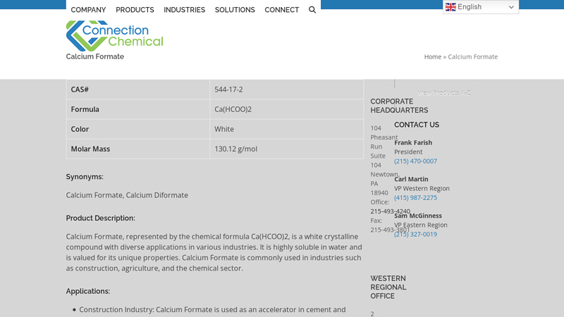Image resolution: width=564 pixels, height=317 pixels.
Task: Click the Applications heading
Action: click(87, 291)
